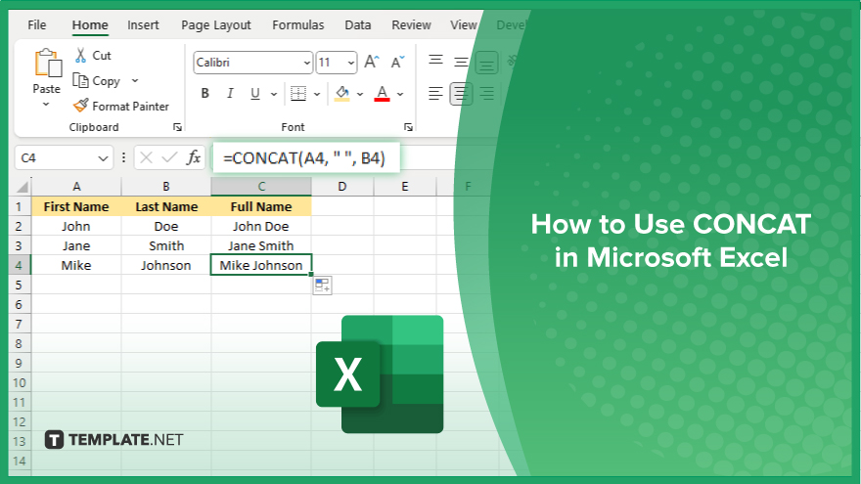Viewport: 861px width, 484px height.
Task: Apply the red font color
Action: 383,94
